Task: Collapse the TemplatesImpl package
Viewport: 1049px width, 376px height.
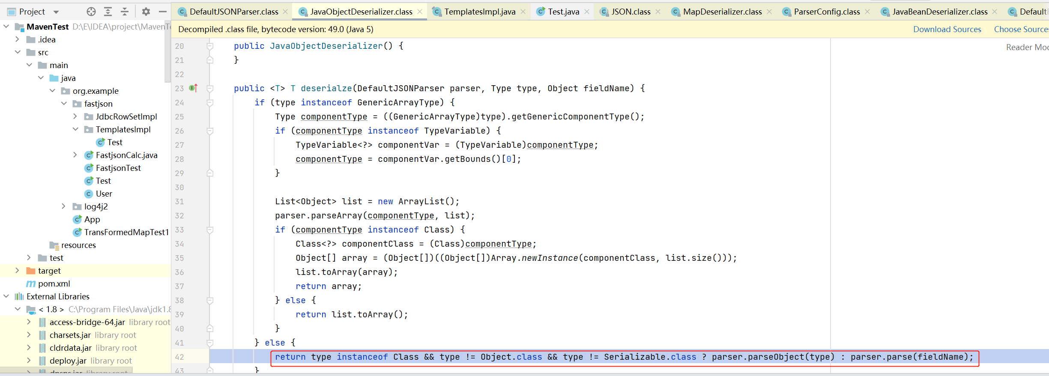Action: click(75, 129)
